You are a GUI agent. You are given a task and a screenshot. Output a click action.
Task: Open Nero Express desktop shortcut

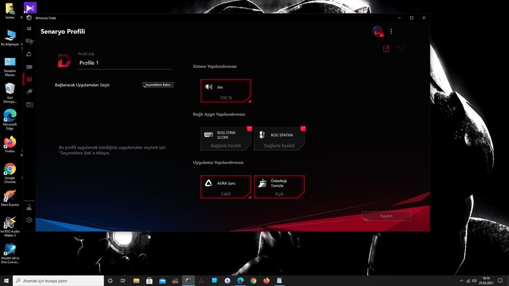coord(10,198)
